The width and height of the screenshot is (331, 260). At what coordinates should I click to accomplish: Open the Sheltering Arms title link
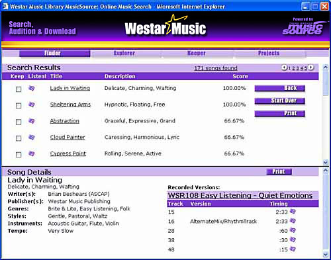(x=70, y=105)
